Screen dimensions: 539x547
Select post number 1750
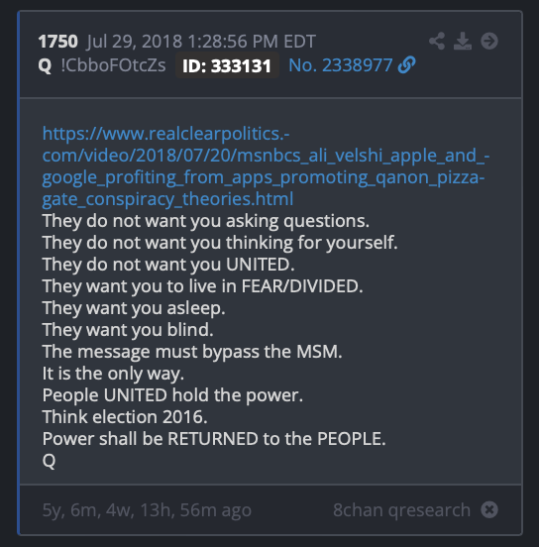[x=57, y=42]
